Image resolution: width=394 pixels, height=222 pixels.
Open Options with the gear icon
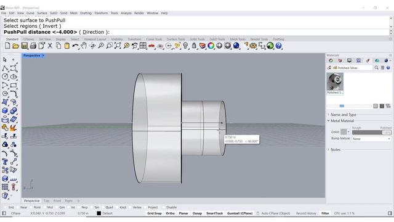[253, 46]
